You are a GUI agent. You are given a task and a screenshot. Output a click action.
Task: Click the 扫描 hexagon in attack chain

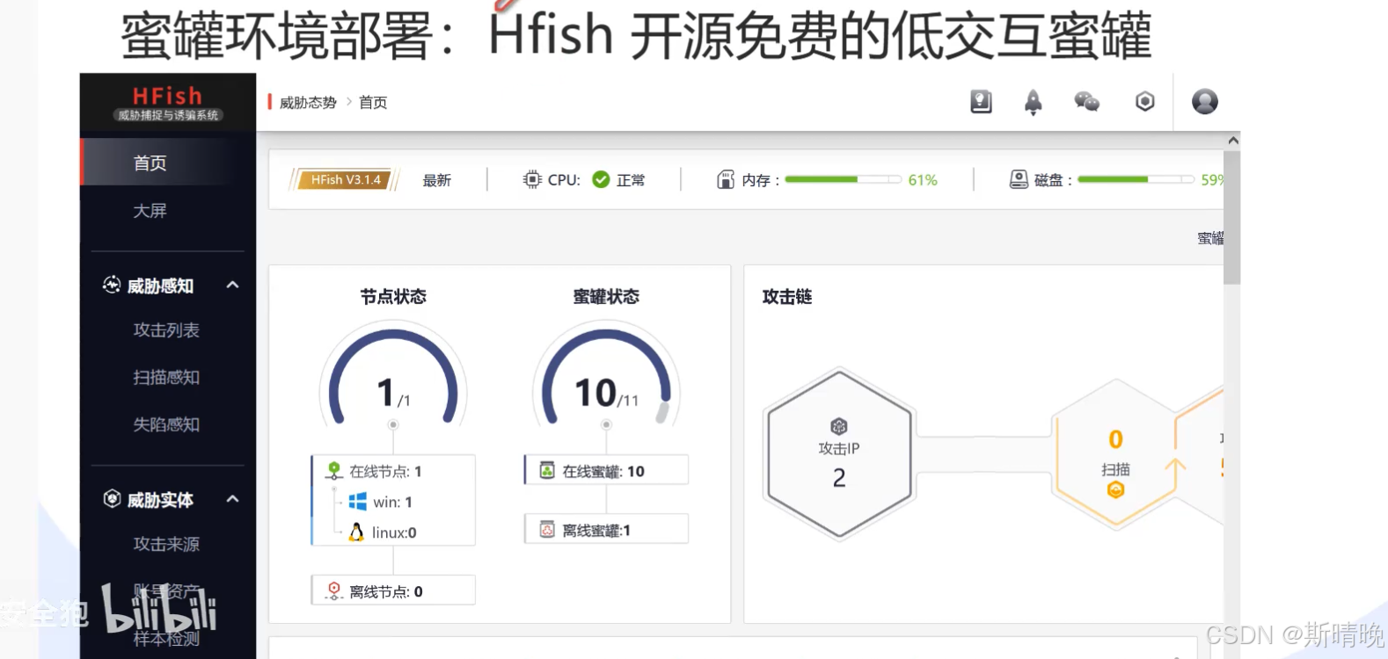pyautogui.click(x=1115, y=453)
